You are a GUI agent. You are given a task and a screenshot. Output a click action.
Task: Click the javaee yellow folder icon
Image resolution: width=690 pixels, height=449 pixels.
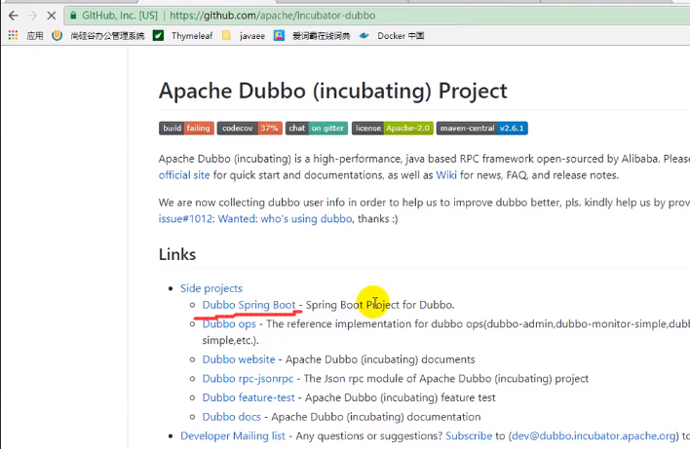[227, 36]
